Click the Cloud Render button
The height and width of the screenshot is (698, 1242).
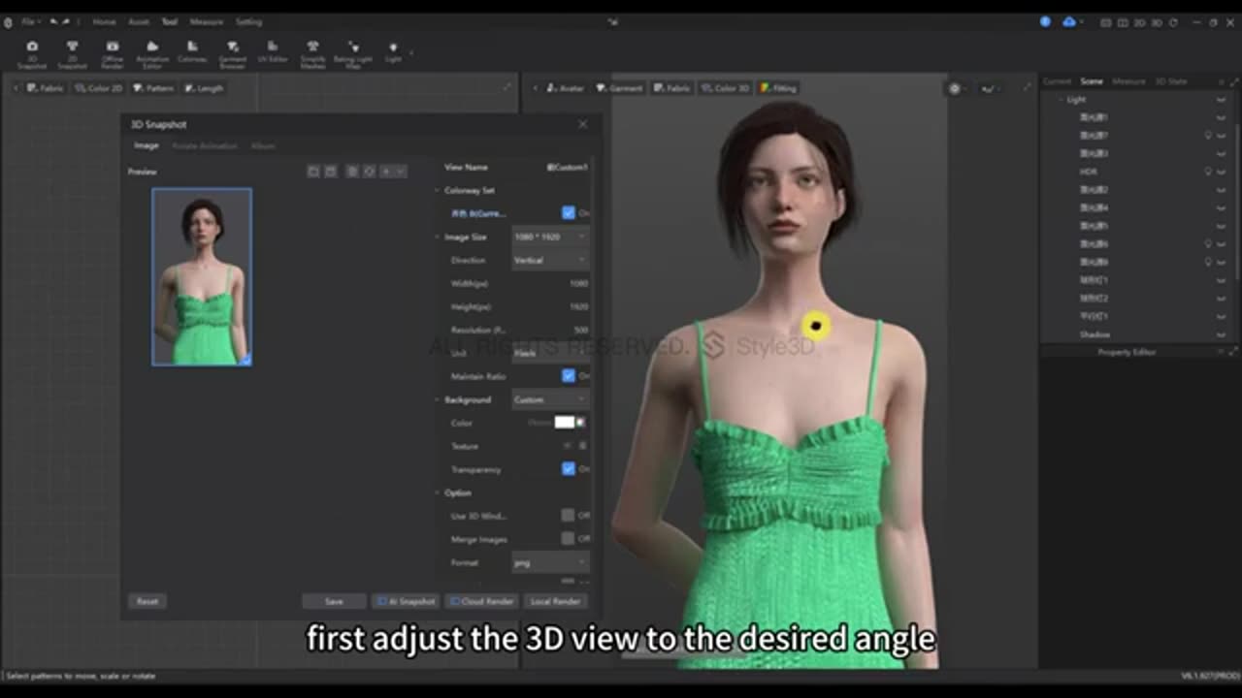(482, 601)
